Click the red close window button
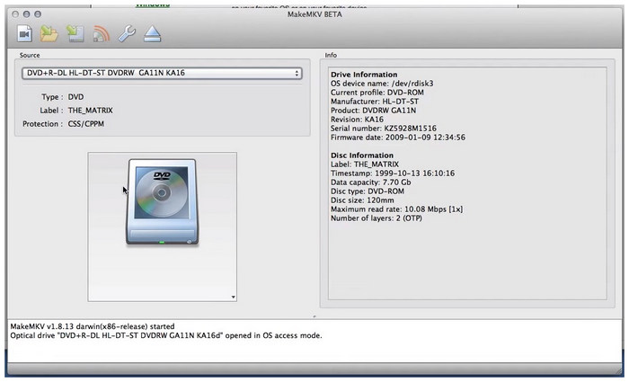 tap(15, 14)
